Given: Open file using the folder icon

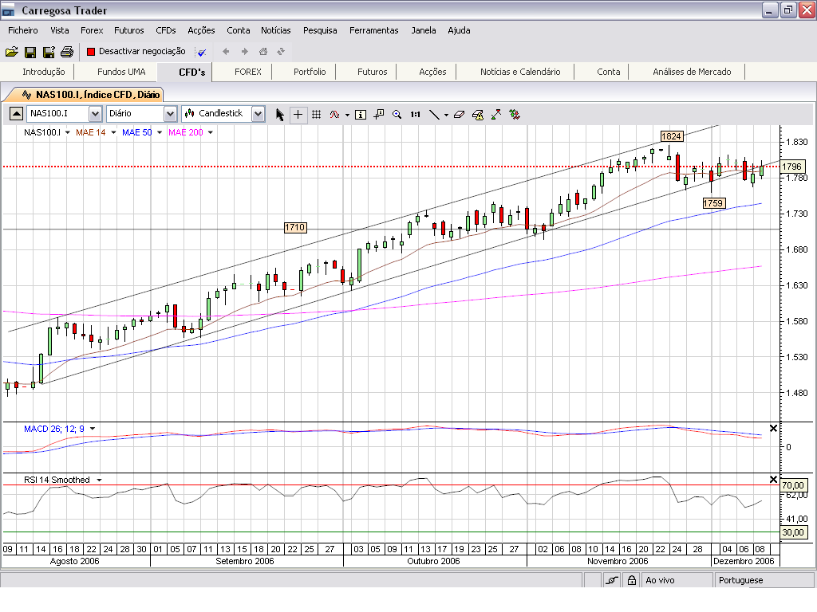Looking at the screenshot, I should coord(11,52).
